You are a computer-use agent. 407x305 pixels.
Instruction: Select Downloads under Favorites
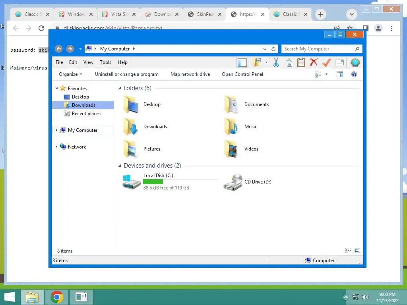coord(83,105)
